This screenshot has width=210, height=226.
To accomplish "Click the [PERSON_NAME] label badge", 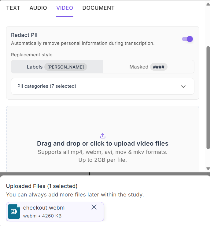I will [x=66, y=67].
